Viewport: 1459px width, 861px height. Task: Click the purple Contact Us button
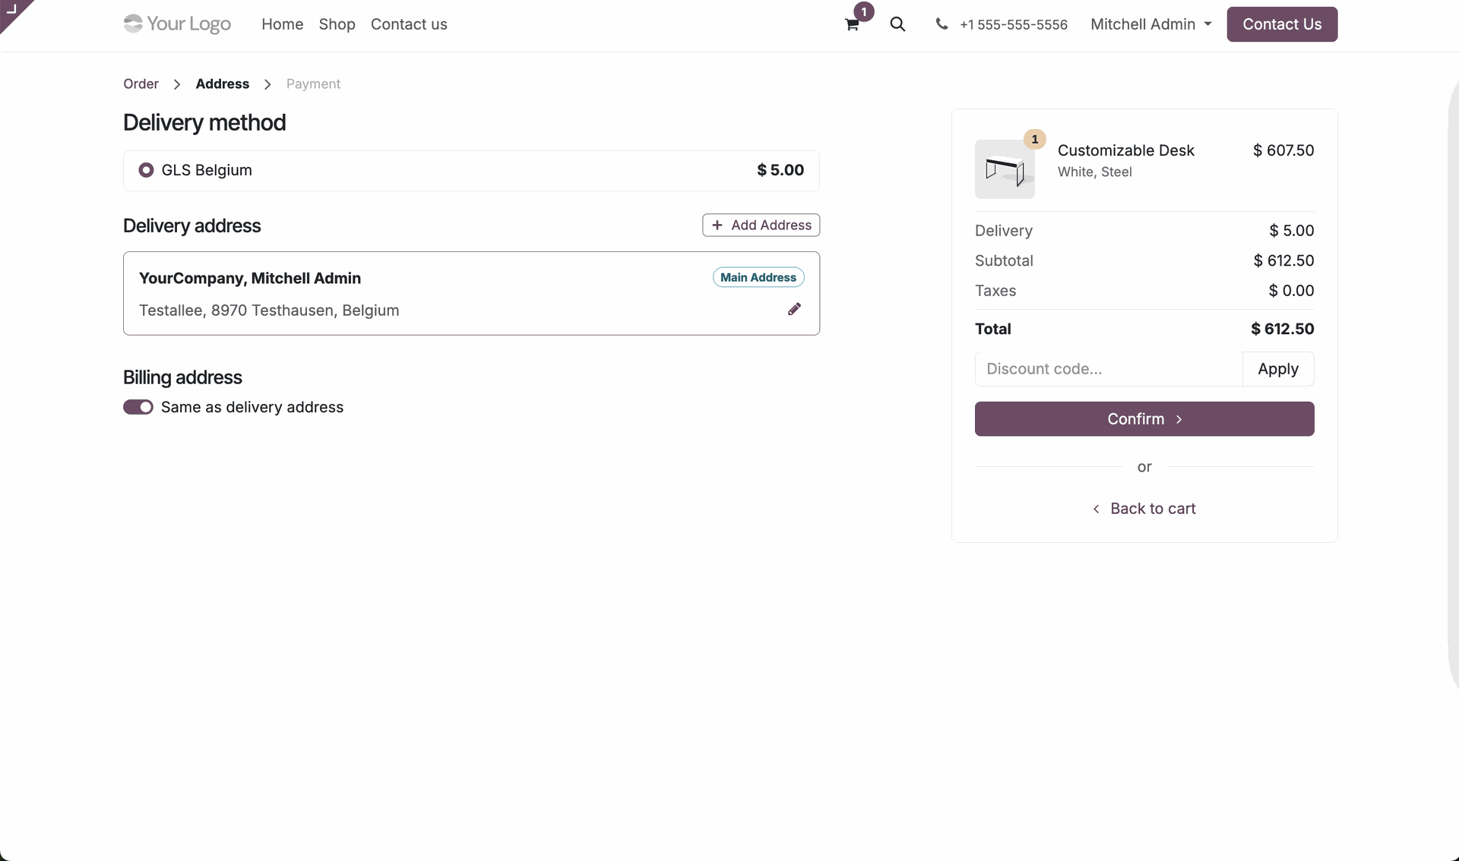(1281, 24)
